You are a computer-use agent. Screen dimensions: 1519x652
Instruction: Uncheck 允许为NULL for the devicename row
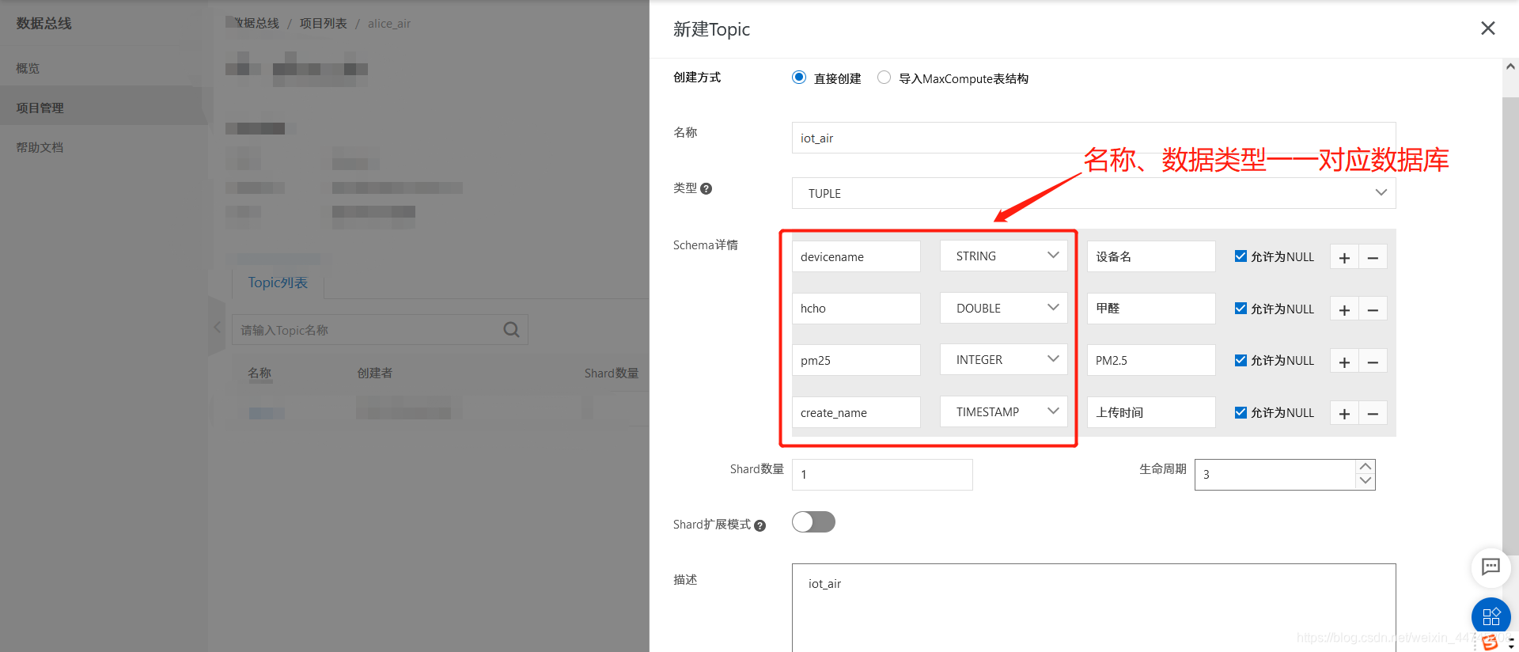(1241, 256)
